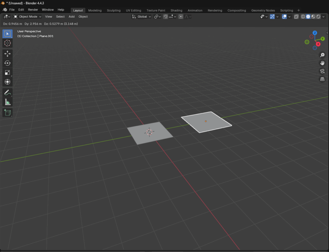Switch to the Animation workspace tab
The height and width of the screenshot is (252, 329).
pos(195,10)
